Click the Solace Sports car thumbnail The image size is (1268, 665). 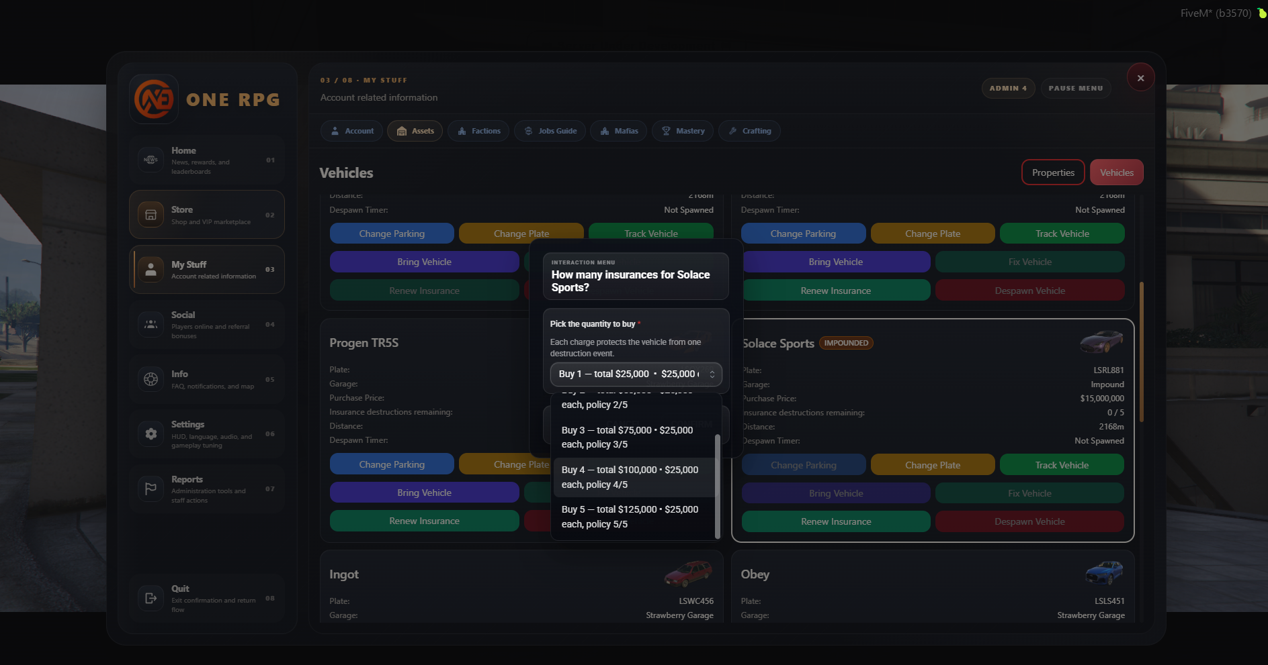pyautogui.click(x=1101, y=342)
